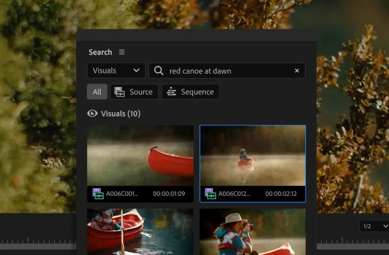The image size is (389, 255).
Task: Enable the All results filter
Action: point(97,92)
